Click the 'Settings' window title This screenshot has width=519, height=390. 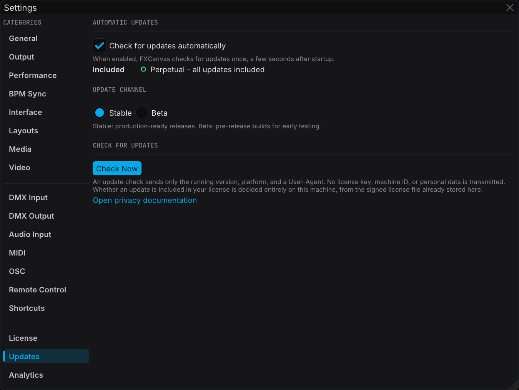point(20,8)
